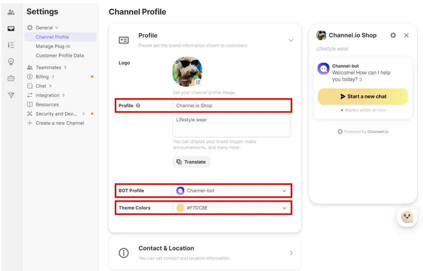Collapse the General settings section
The image size is (423, 271).
(x=57, y=28)
